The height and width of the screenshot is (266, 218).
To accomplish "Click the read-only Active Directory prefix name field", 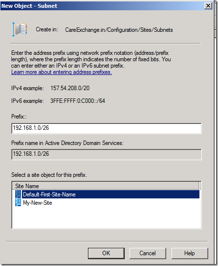I will point(107,154).
